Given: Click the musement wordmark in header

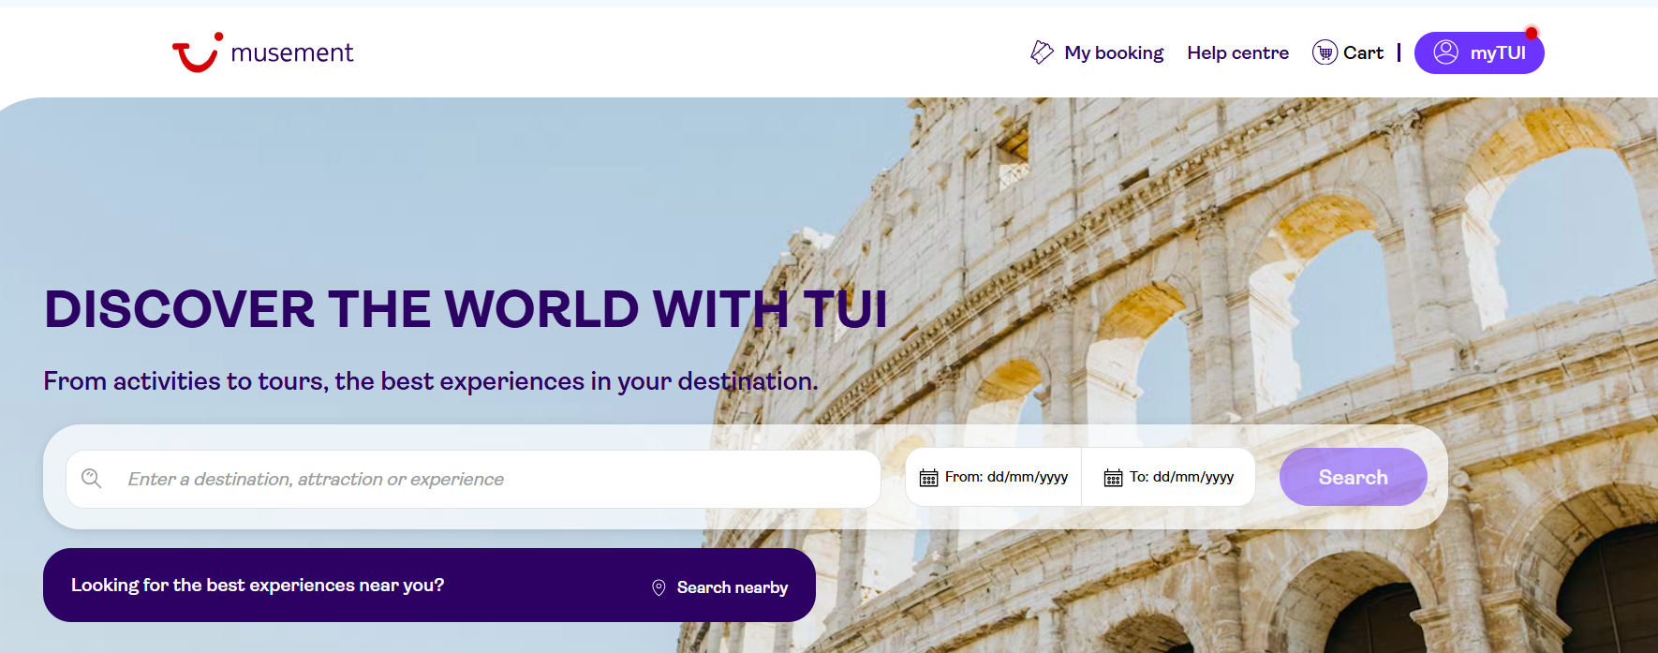Looking at the screenshot, I should tap(292, 53).
